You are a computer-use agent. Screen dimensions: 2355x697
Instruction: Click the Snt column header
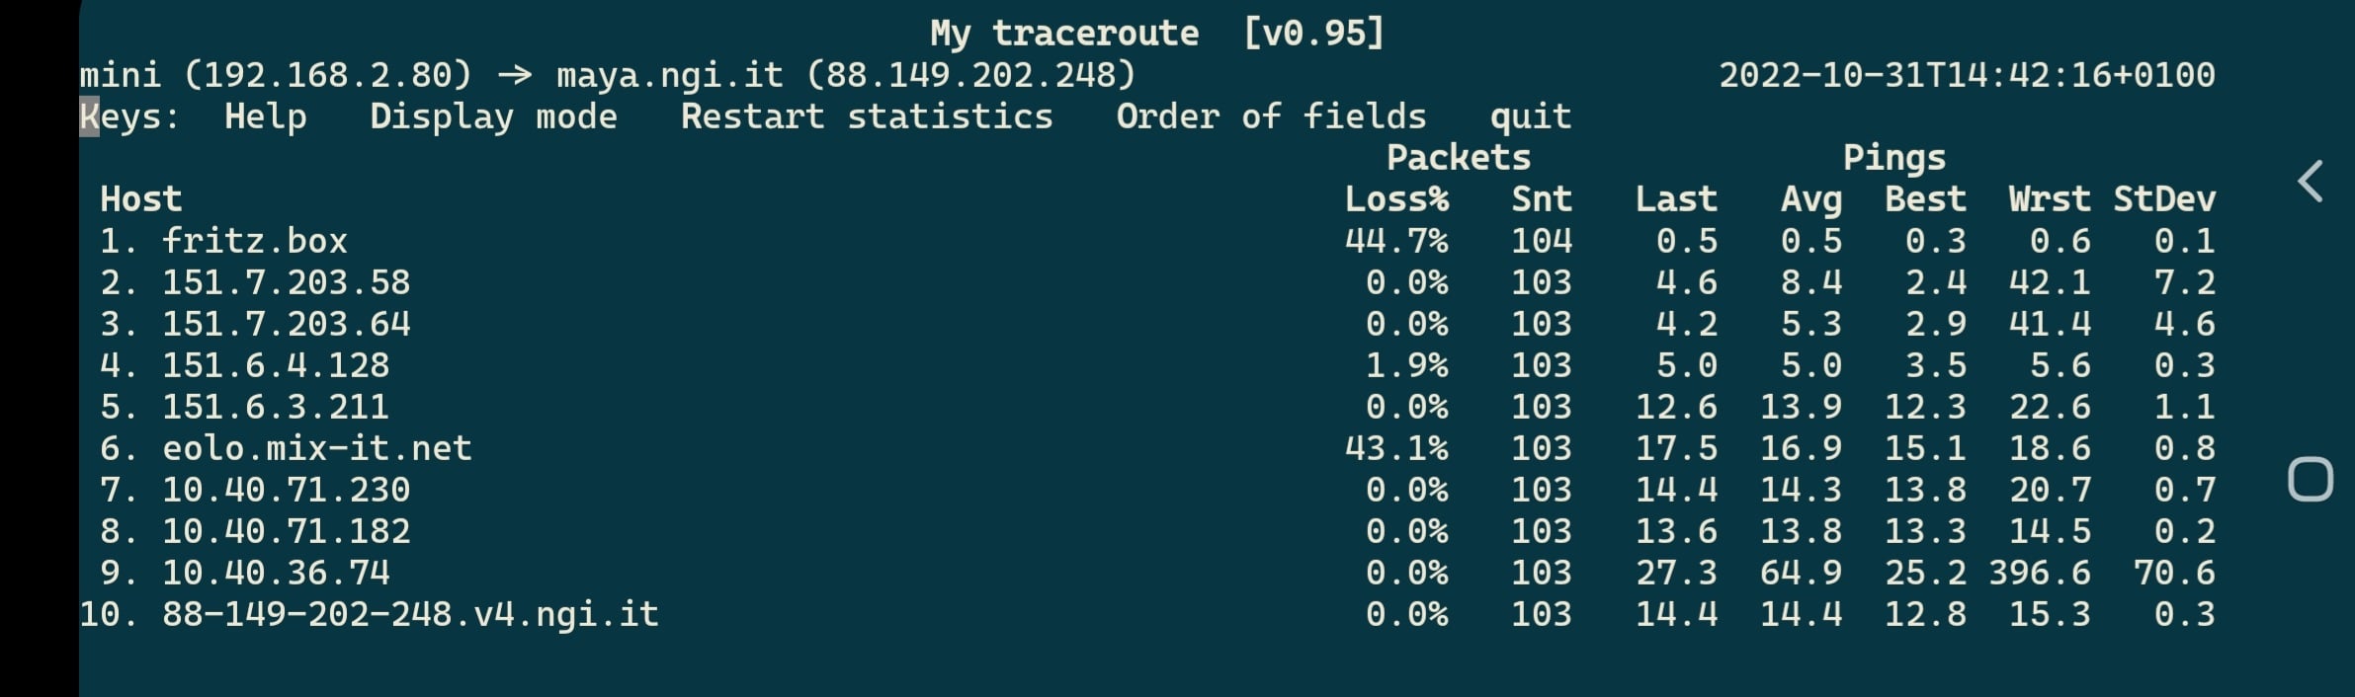click(1541, 199)
